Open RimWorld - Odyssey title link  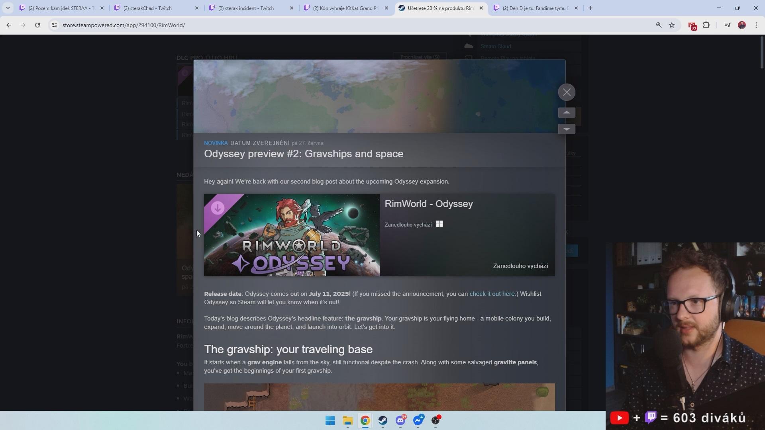(x=429, y=204)
